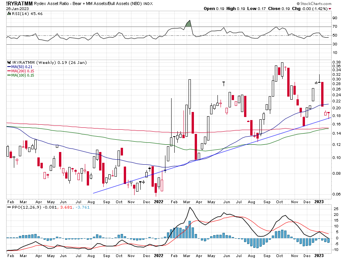Click the !RYRATMM ticker symbol title
The width and height of the screenshot is (347, 259).
click(19, 3)
